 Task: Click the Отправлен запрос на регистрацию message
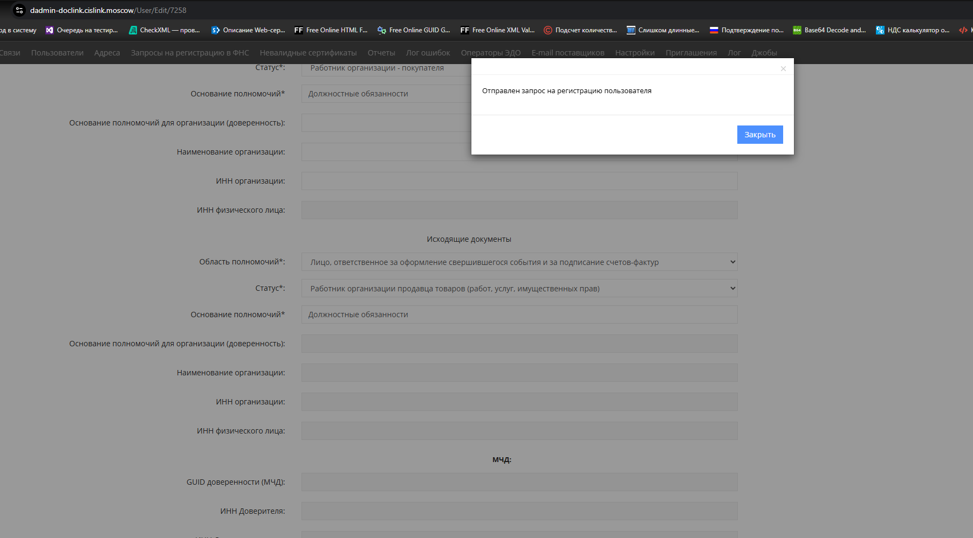[567, 91]
